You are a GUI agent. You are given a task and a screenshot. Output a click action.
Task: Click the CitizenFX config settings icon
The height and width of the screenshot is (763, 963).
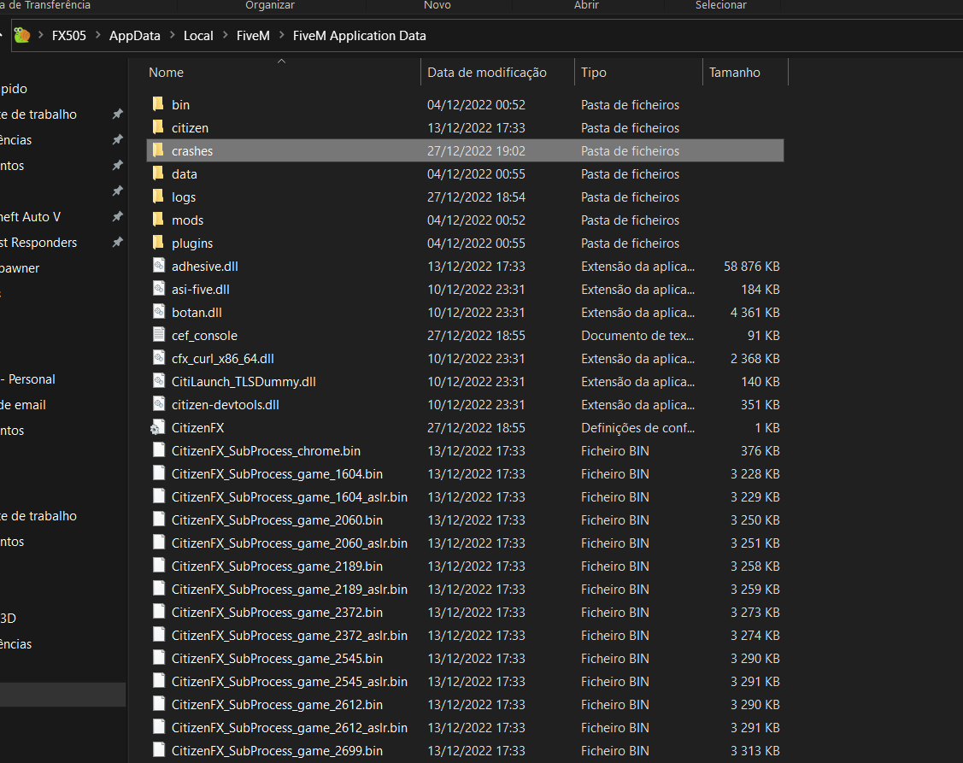158,427
